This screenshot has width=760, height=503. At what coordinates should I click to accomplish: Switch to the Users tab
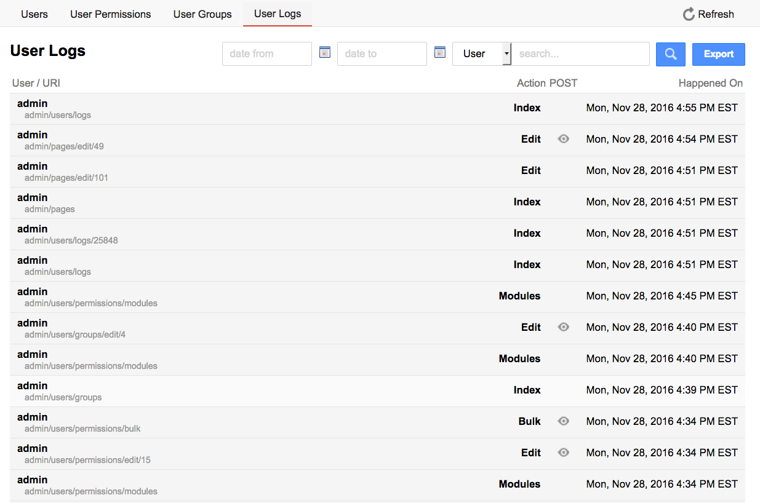pos(34,14)
